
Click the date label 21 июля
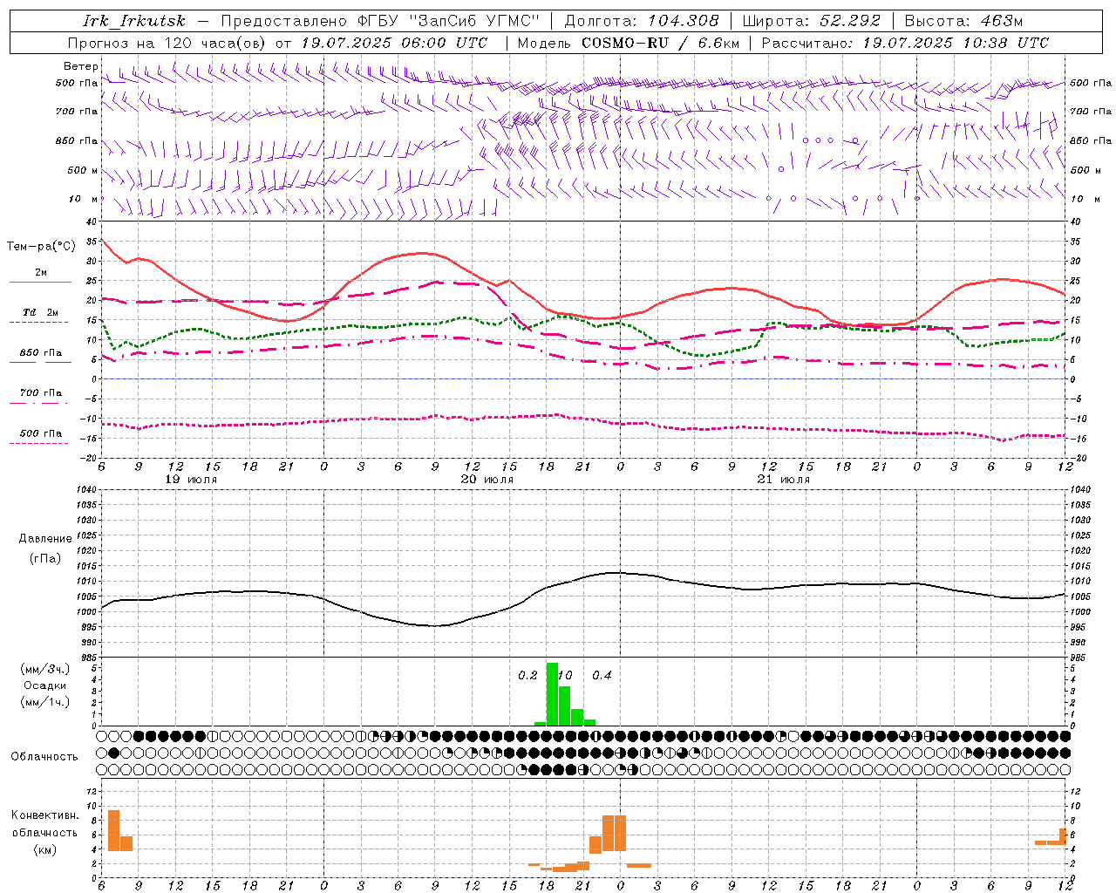point(784,480)
